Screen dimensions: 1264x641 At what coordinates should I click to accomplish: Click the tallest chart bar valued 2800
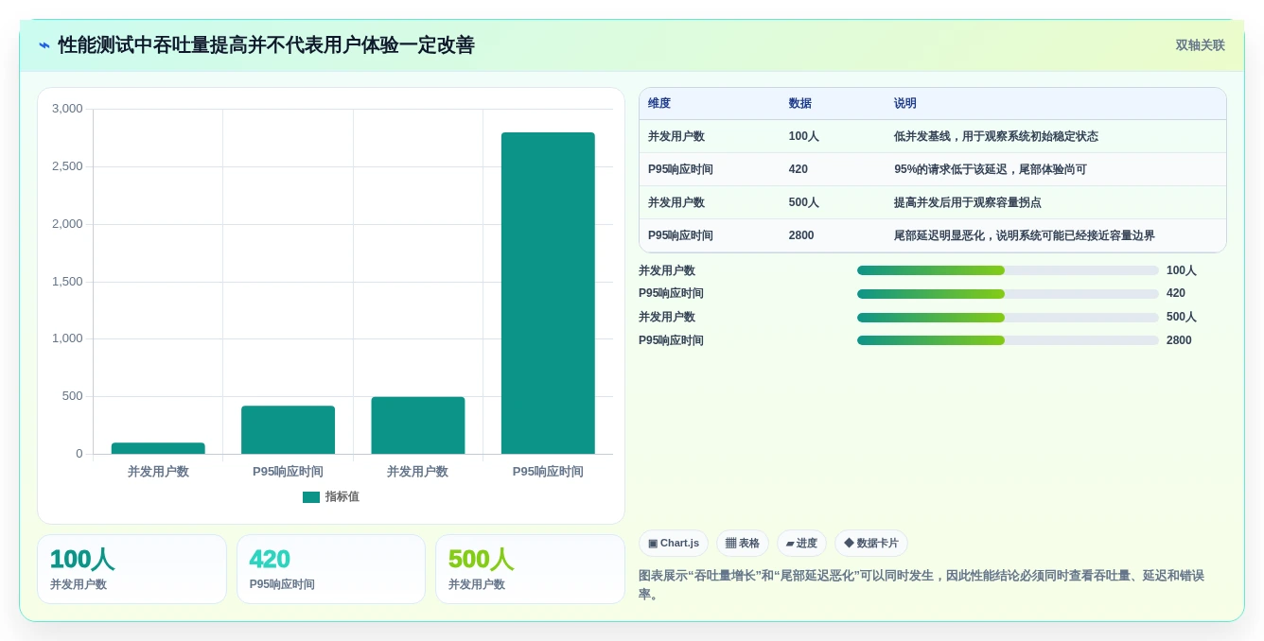[548, 293]
